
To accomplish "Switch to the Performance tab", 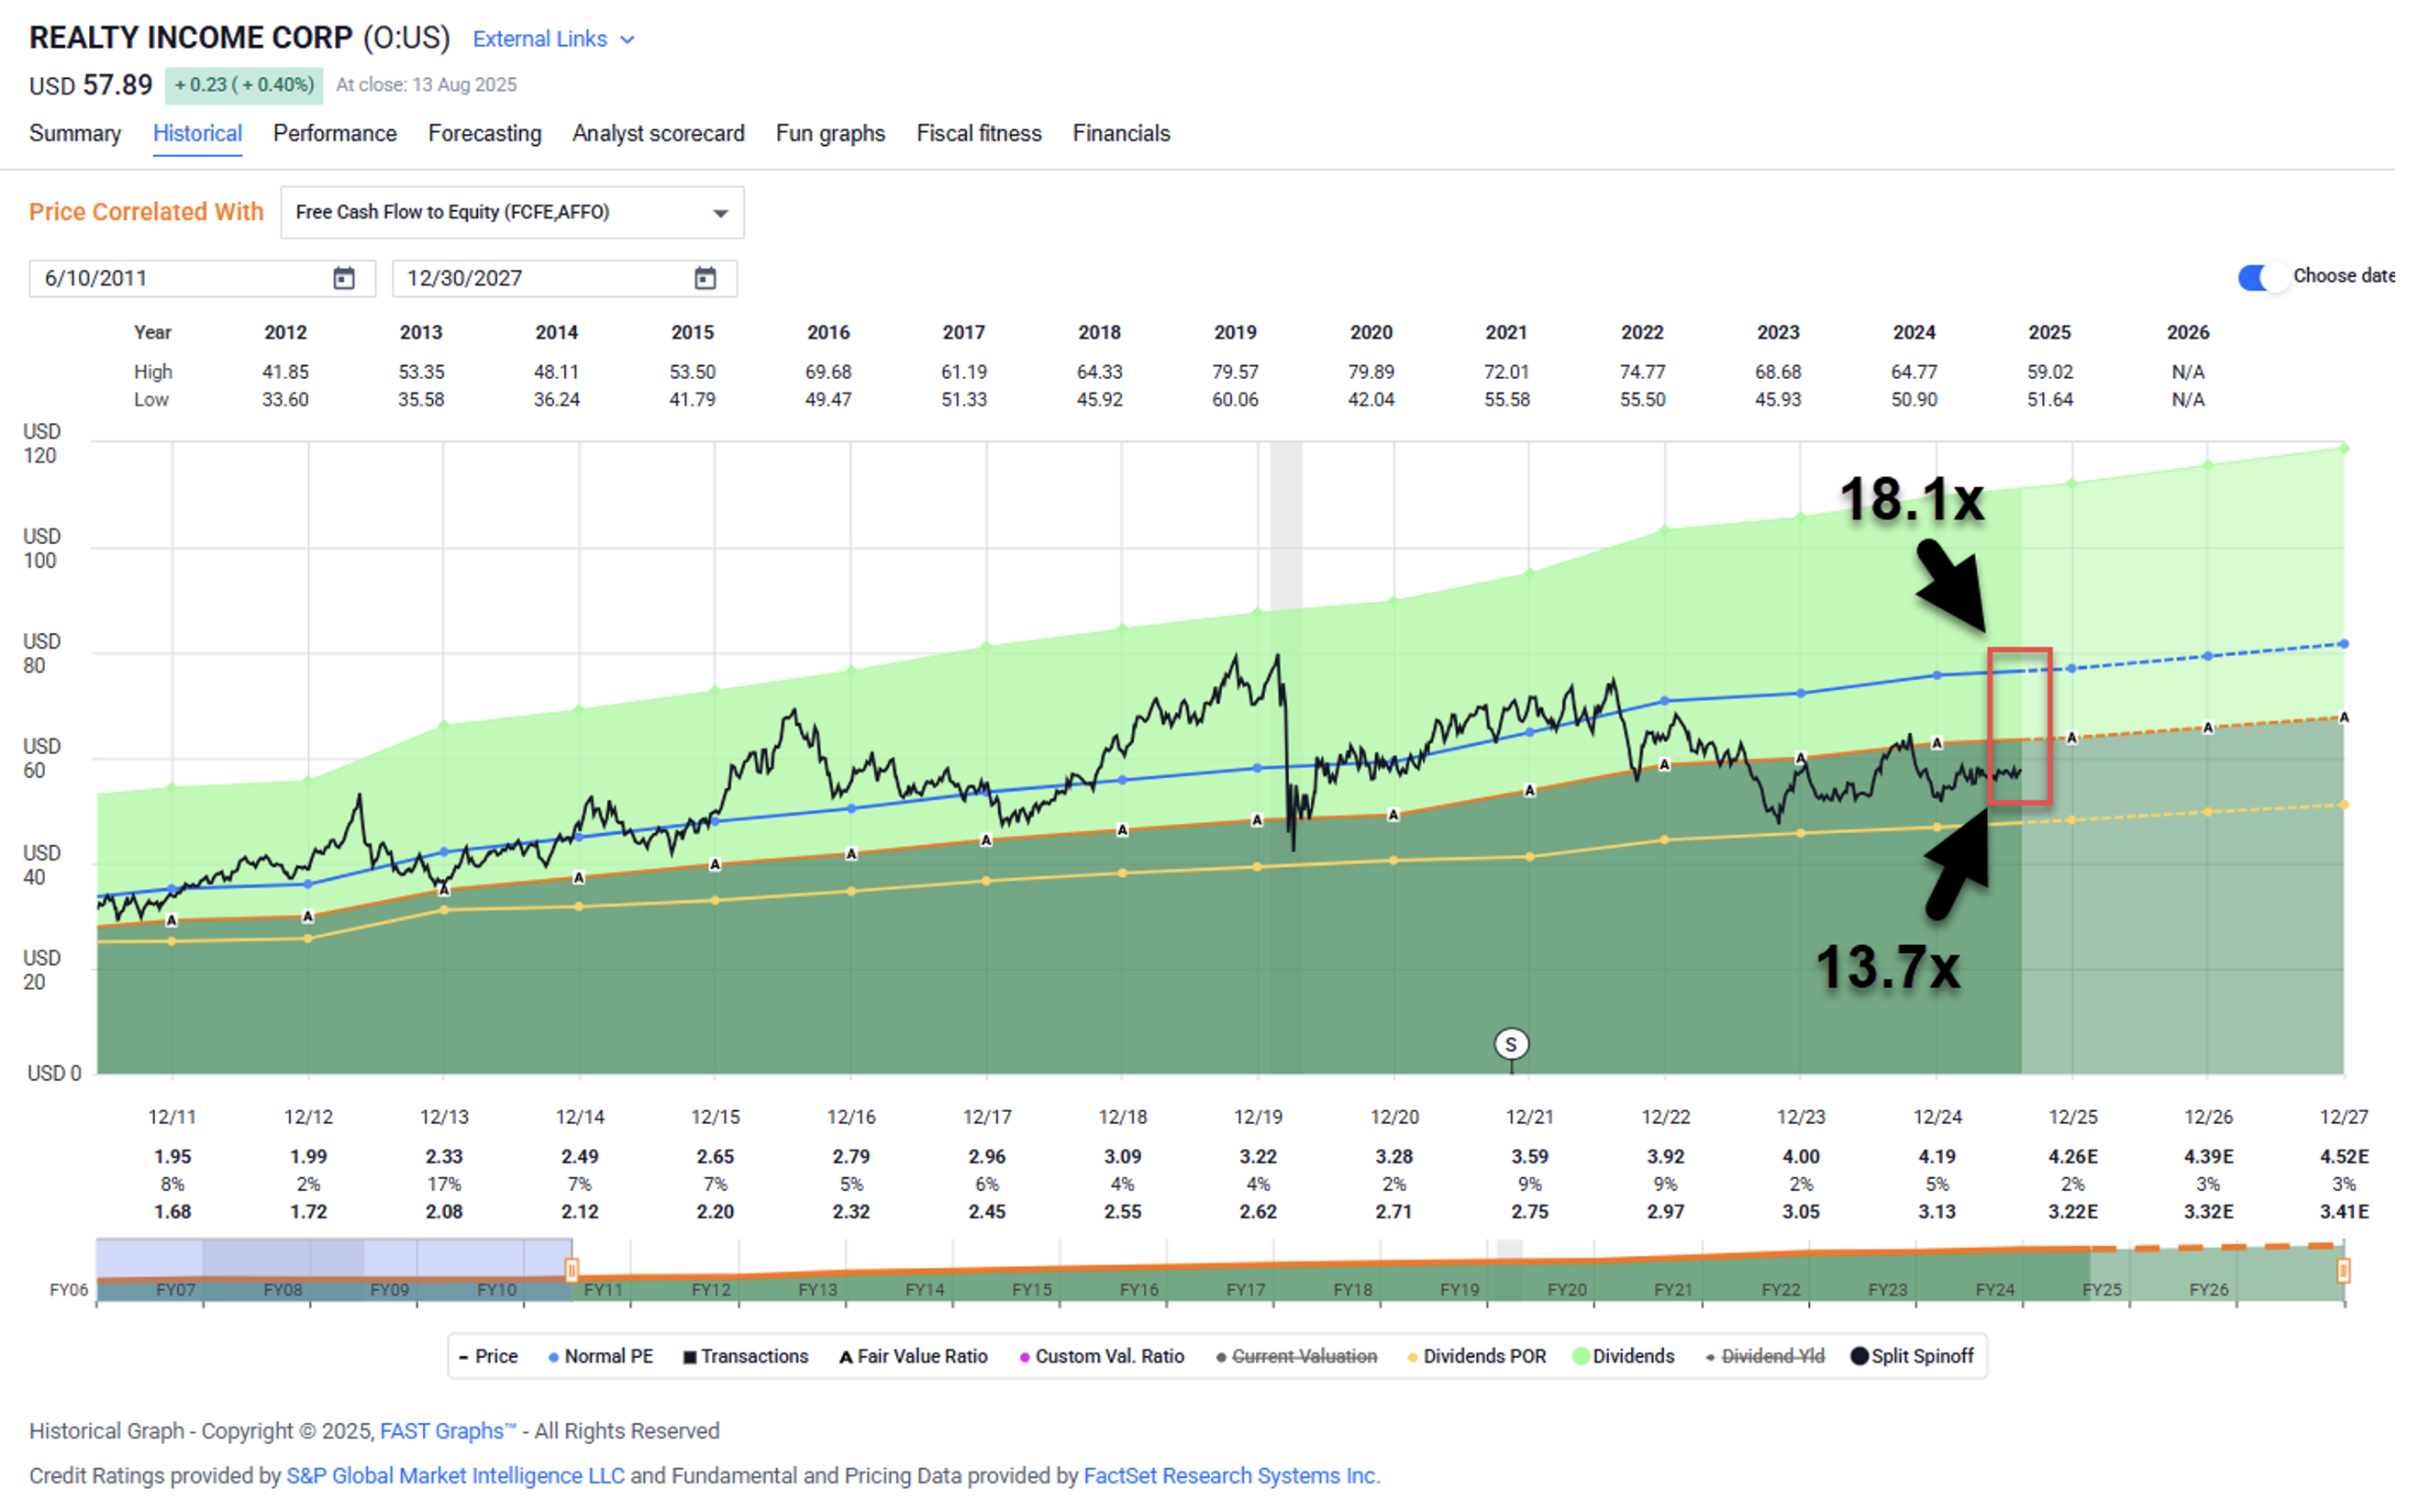I will (x=335, y=133).
